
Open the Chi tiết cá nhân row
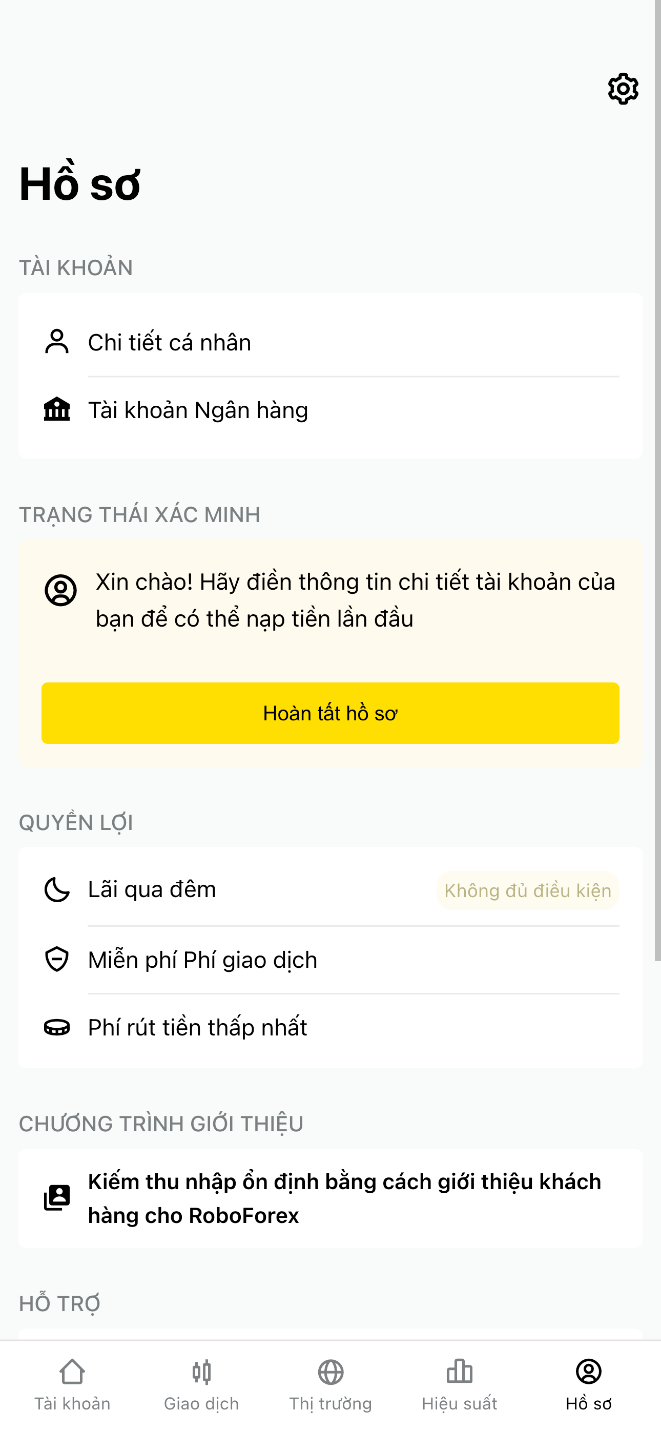[330, 342]
